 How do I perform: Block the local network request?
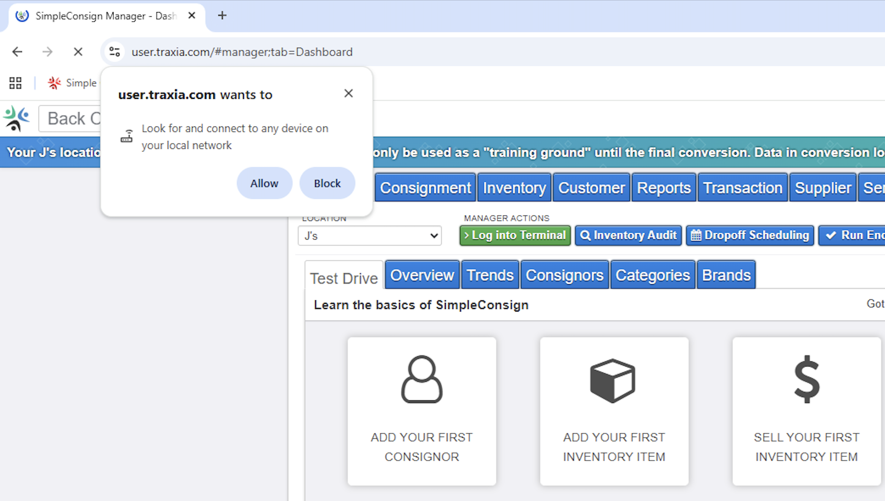click(327, 183)
